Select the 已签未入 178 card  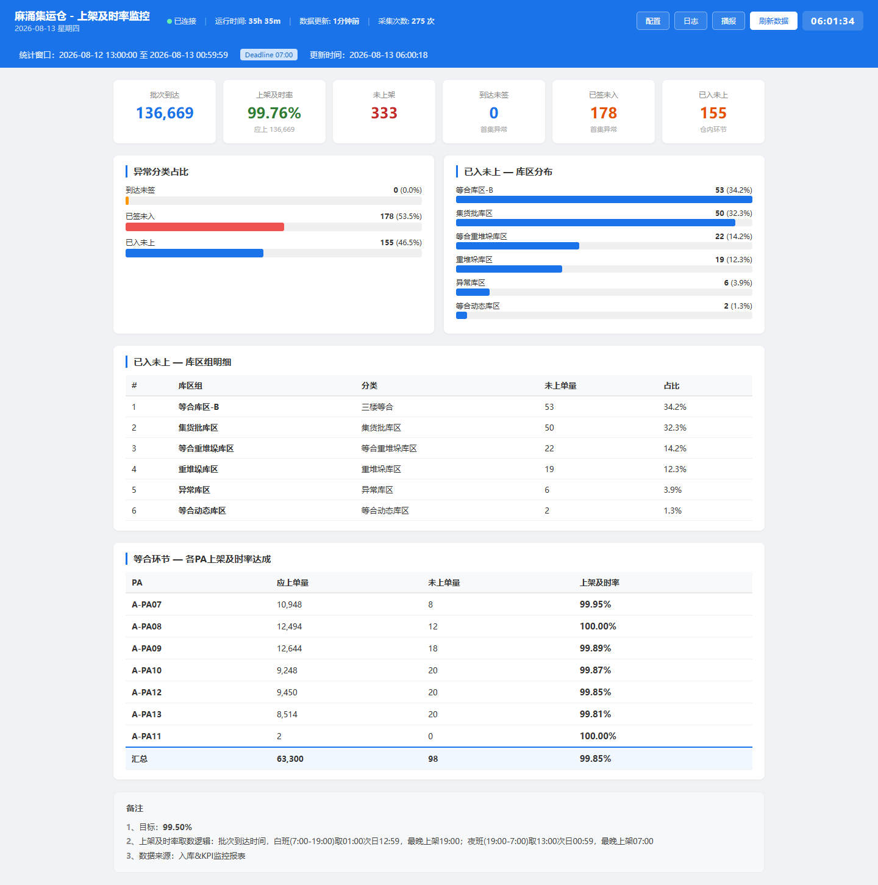click(x=604, y=112)
